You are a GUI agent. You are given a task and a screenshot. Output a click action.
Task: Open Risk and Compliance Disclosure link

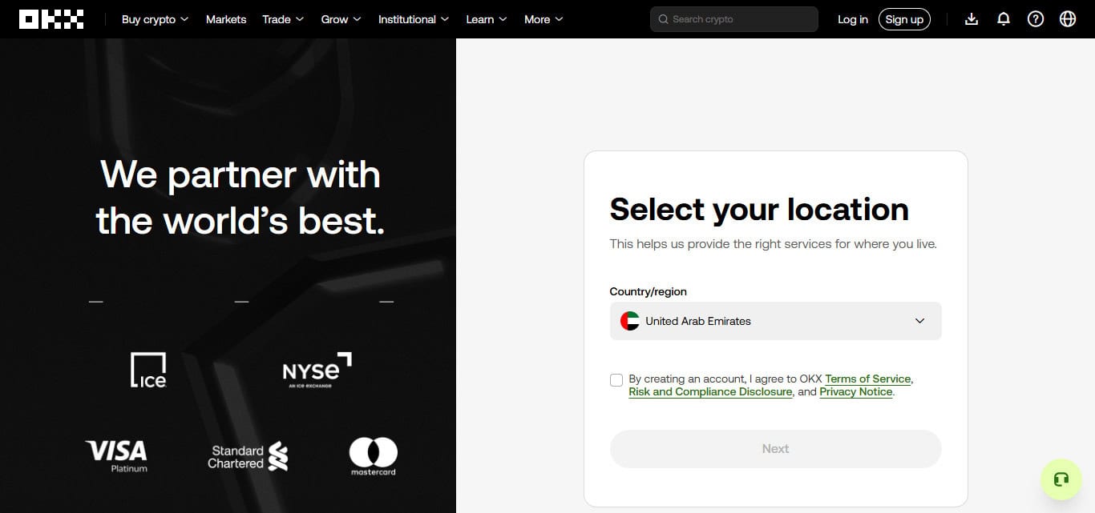710,391
